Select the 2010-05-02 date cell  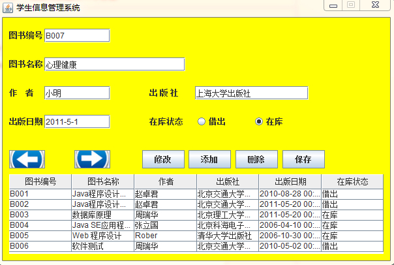(x=290, y=246)
